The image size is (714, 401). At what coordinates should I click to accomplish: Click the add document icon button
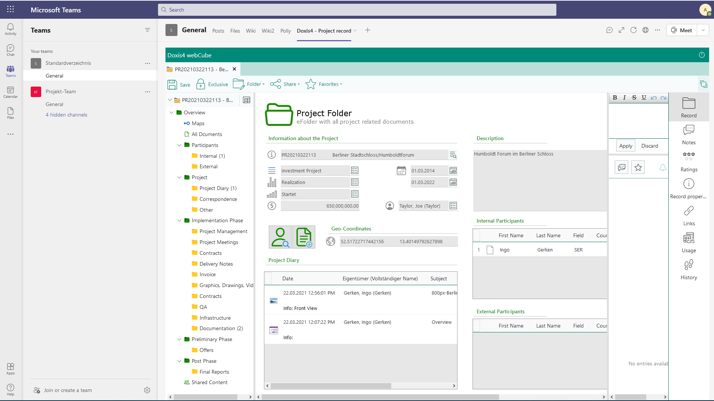pos(304,237)
